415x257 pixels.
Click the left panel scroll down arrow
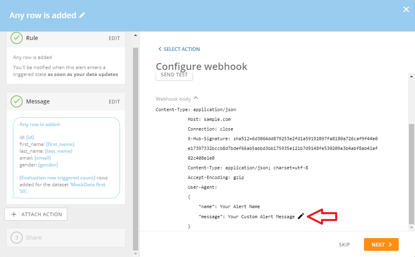point(135,254)
